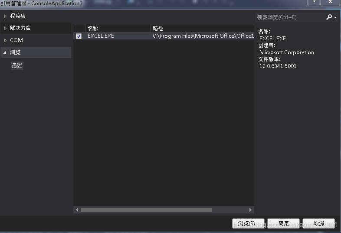Click the horizontal scrollbar thumb

[x=146, y=210]
